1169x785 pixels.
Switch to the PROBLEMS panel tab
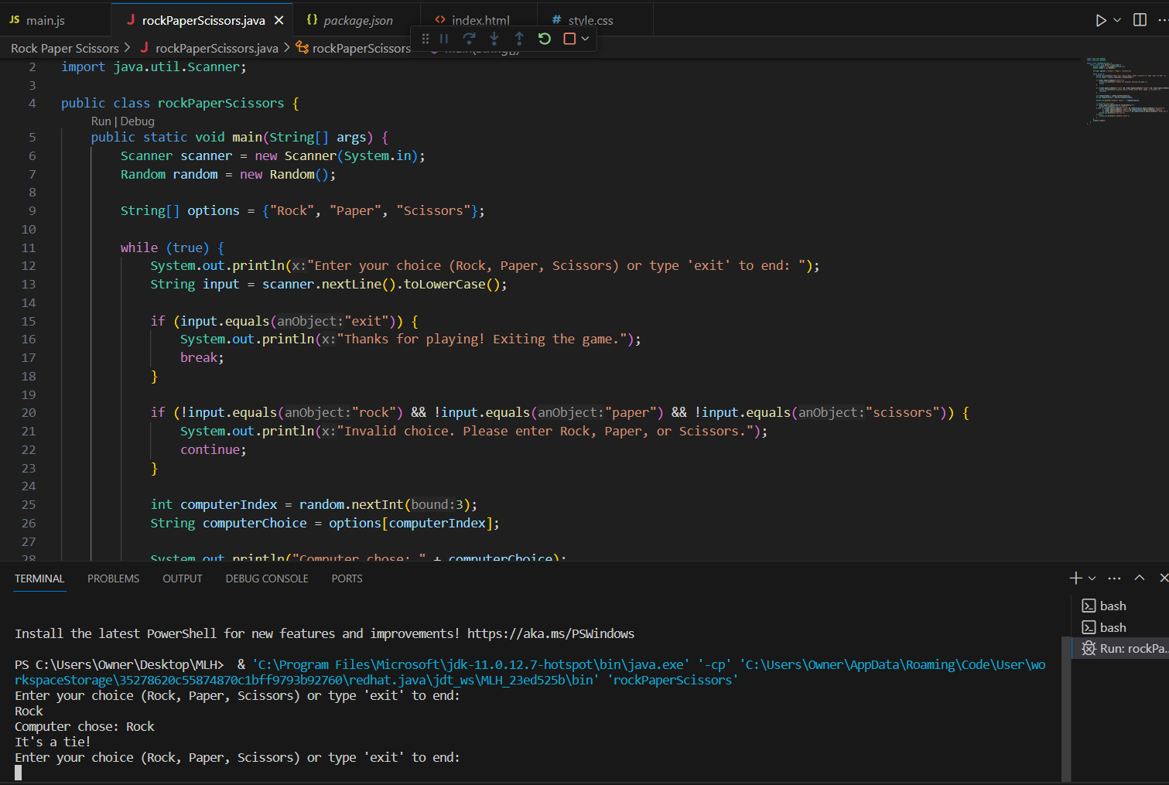pos(113,579)
